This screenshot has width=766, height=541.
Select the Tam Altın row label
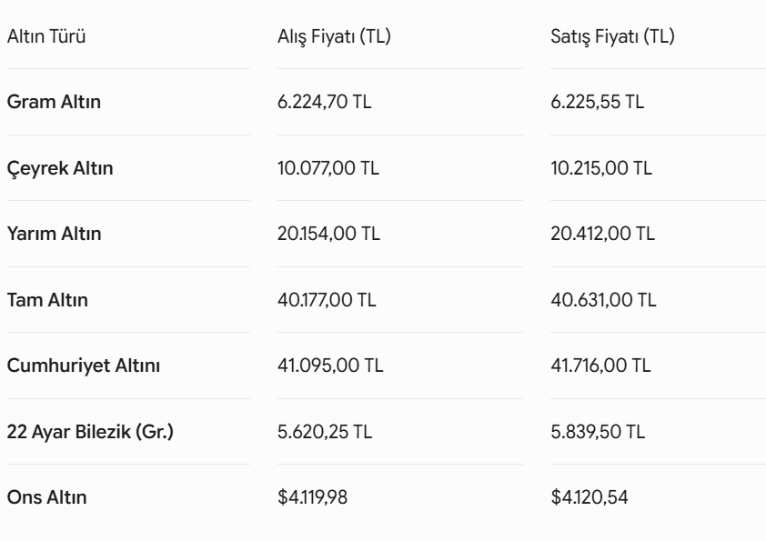pos(47,300)
